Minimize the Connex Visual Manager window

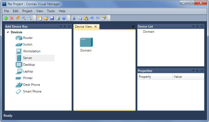184,3
